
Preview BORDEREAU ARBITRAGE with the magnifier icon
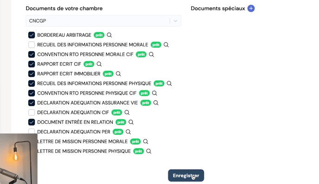[x=109, y=35]
